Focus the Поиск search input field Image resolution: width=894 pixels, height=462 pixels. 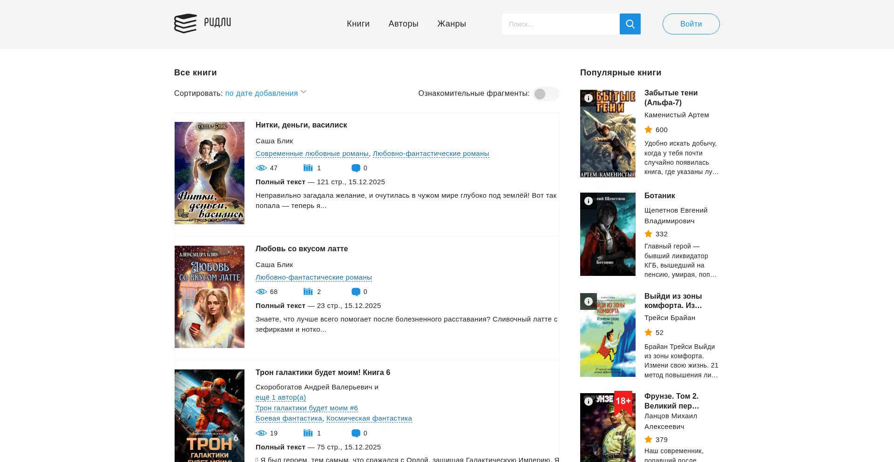point(561,24)
